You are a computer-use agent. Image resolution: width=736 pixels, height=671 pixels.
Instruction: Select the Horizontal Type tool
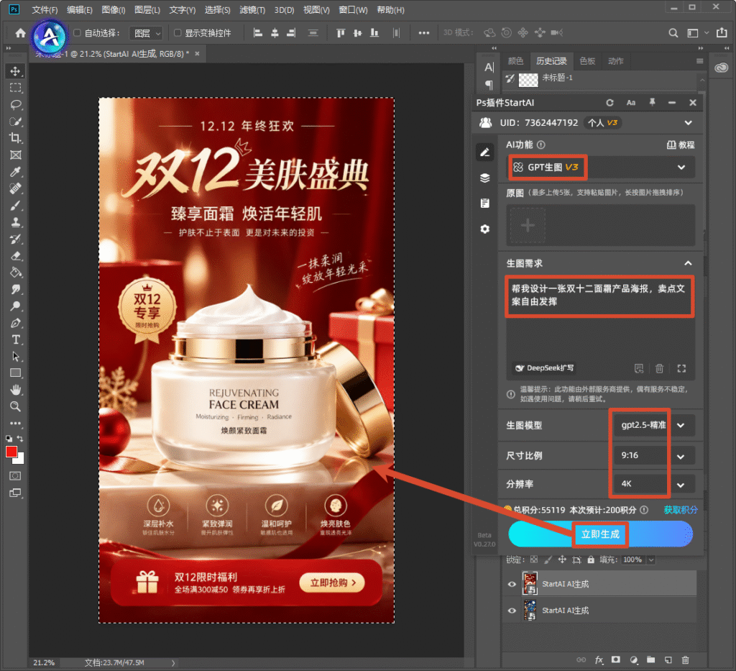pos(16,339)
